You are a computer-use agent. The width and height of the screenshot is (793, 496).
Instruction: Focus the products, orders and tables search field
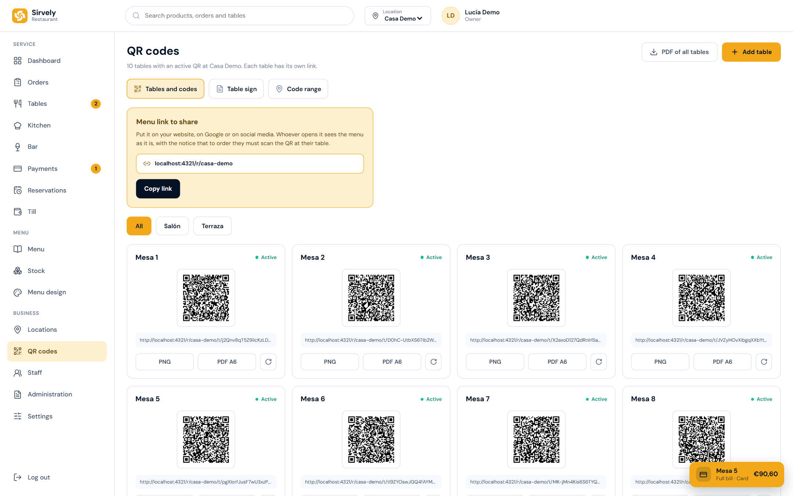pyautogui.click(x=239, y=15)
